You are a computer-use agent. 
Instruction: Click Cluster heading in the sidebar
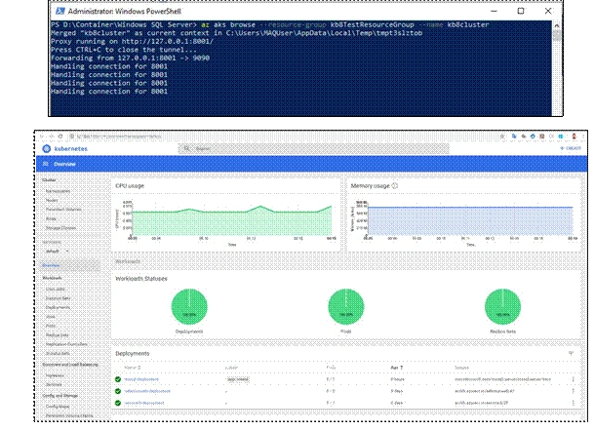coord(49,180)
